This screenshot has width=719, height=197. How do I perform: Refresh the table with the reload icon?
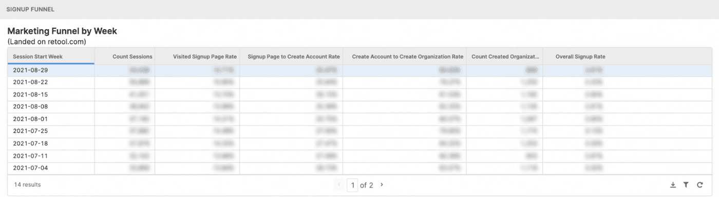click(699, 185)
